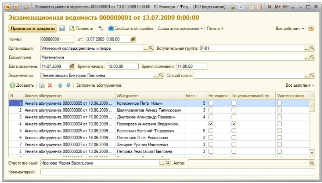Select the row of Закиров Рустам Наильевич
Screen dimensions: 322x183
coord(159,144)
